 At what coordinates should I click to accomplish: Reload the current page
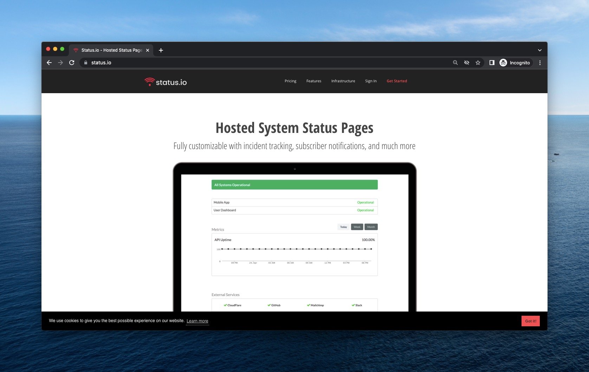coord(72,63)
